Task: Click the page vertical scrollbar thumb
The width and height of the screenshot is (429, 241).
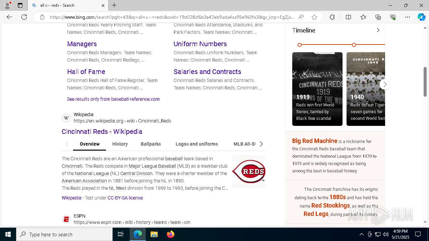Action: point(425,82)
